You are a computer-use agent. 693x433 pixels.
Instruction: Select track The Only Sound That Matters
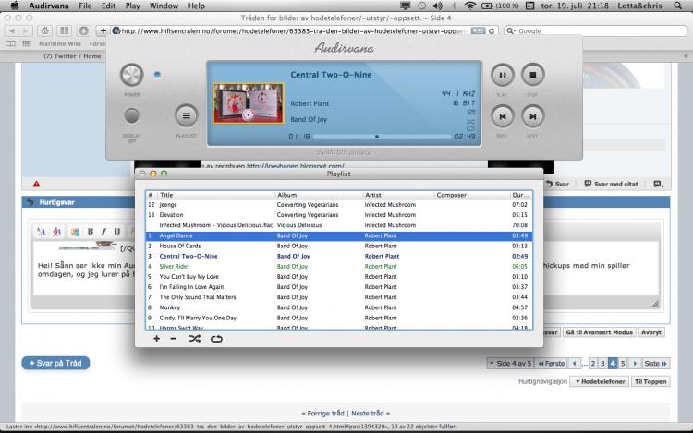pyautogui.click(x=339, y=297)
